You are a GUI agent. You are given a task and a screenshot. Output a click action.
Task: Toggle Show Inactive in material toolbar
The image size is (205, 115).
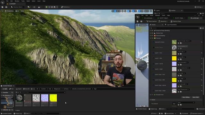[x=152, y=21]
